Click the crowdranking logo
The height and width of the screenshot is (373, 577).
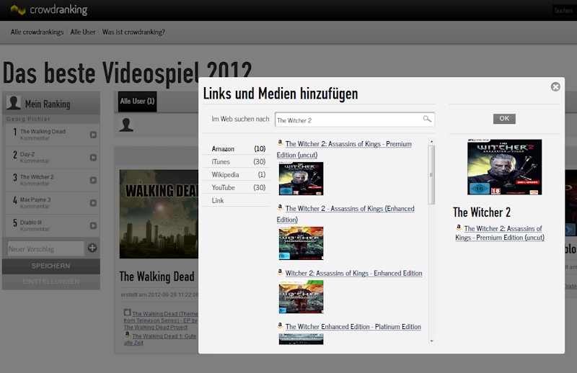49,10
